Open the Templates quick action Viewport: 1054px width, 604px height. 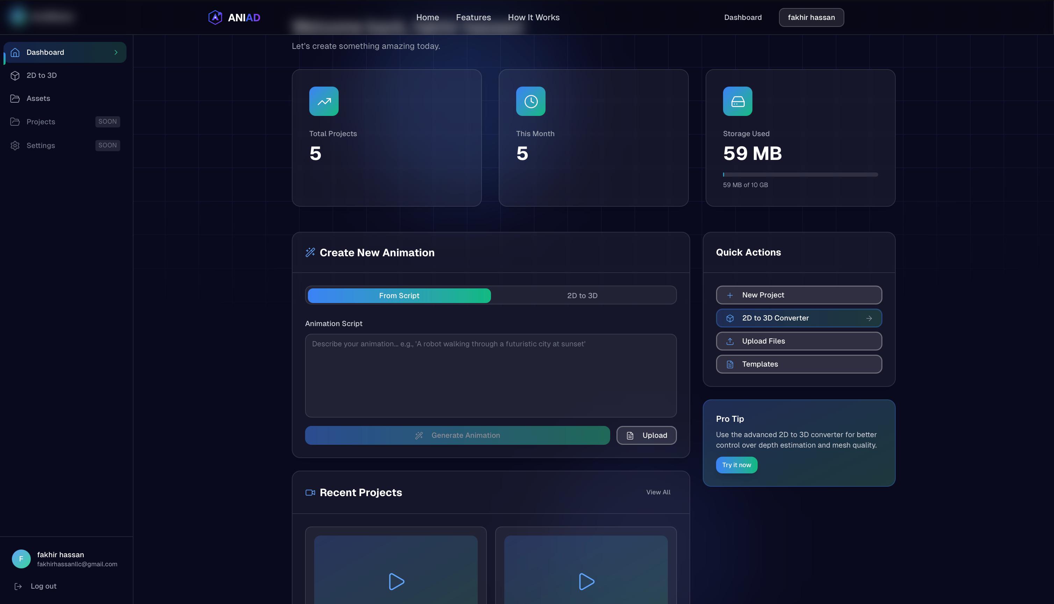coord(799,364)
